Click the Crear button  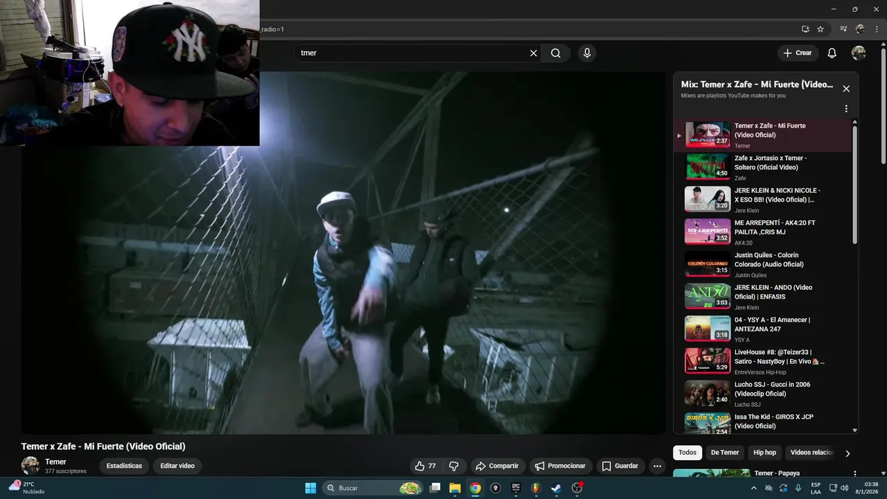[x=798, y=53]
